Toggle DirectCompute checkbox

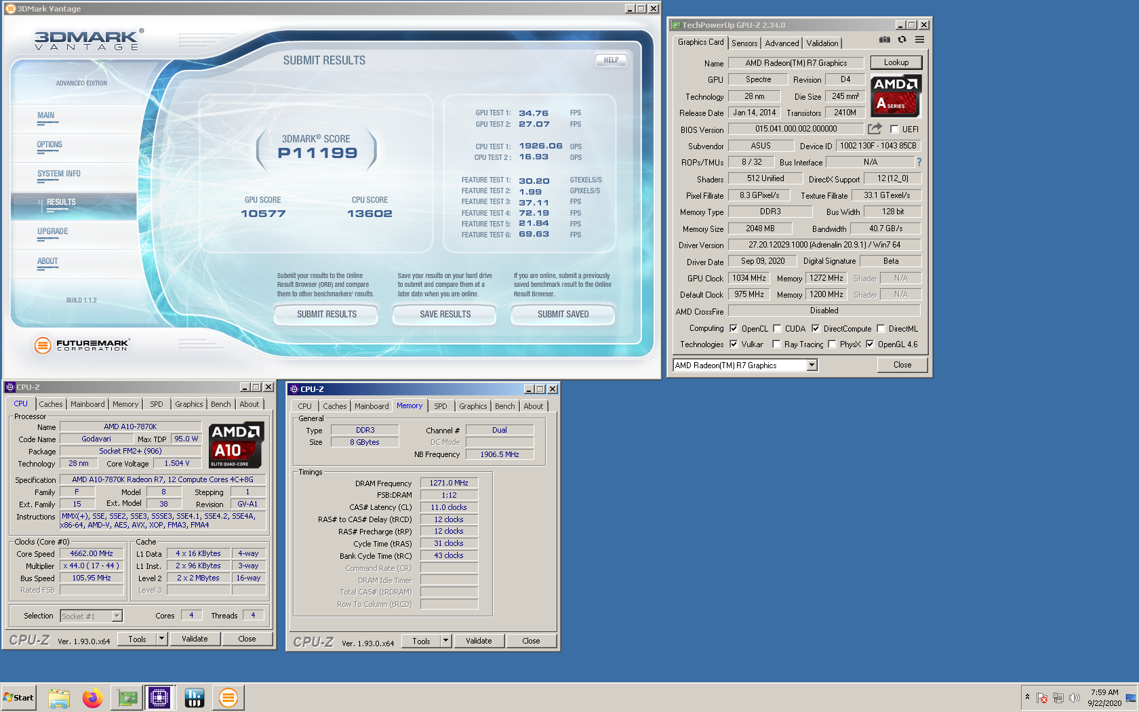pyautogui.click(x=816, y=328)
